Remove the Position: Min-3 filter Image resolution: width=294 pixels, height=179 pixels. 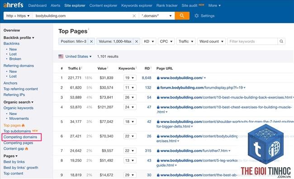(91, 42)
